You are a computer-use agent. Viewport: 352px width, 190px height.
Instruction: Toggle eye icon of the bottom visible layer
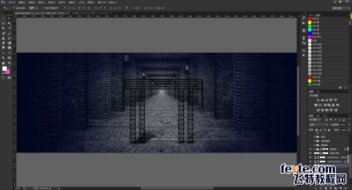click(310, 162)
